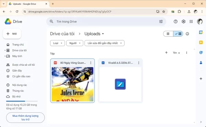Open Chrome three-dot menu
Screen dimensions: 206x127
coord(202,12)
